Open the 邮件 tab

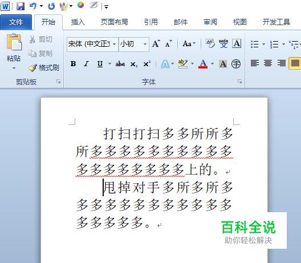[x=181, y=22]
